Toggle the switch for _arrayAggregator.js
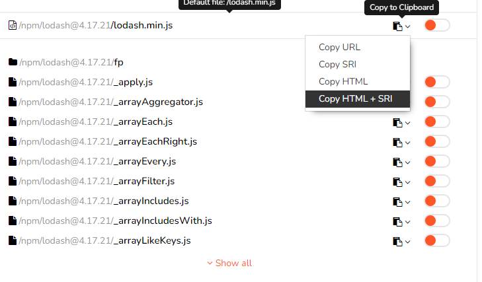This screenshot has width=482, height=282. pos(437,102)
